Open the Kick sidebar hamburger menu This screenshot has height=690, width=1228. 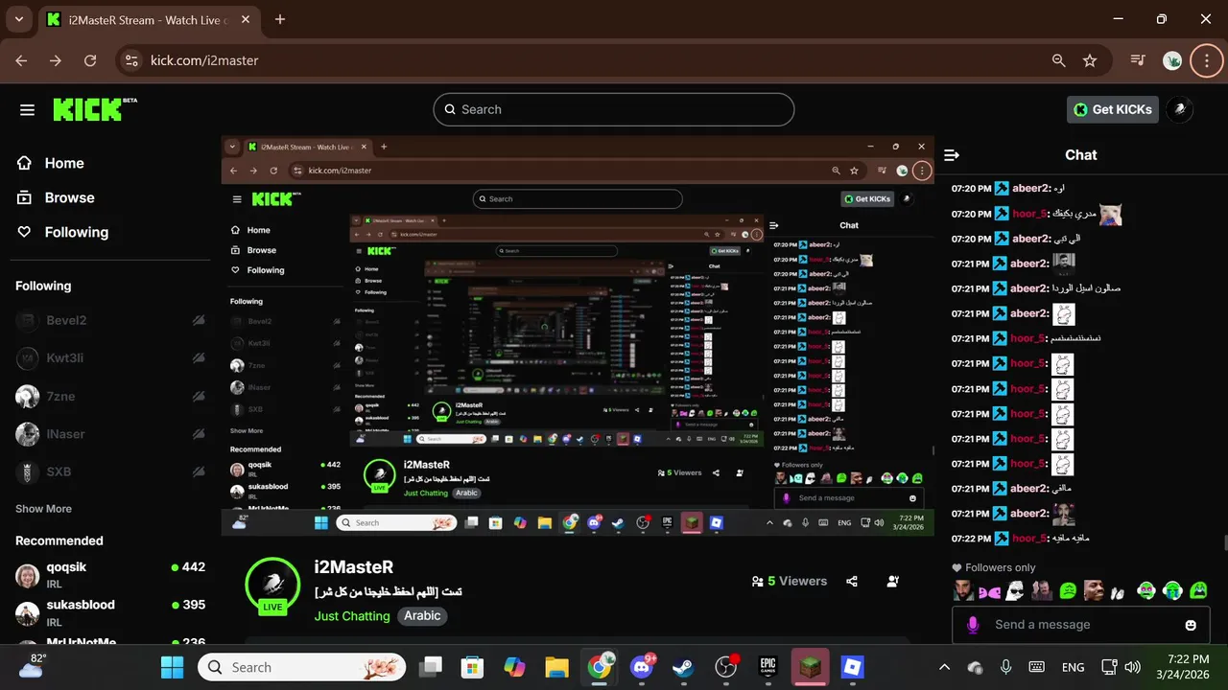click(x=27, y=109)
